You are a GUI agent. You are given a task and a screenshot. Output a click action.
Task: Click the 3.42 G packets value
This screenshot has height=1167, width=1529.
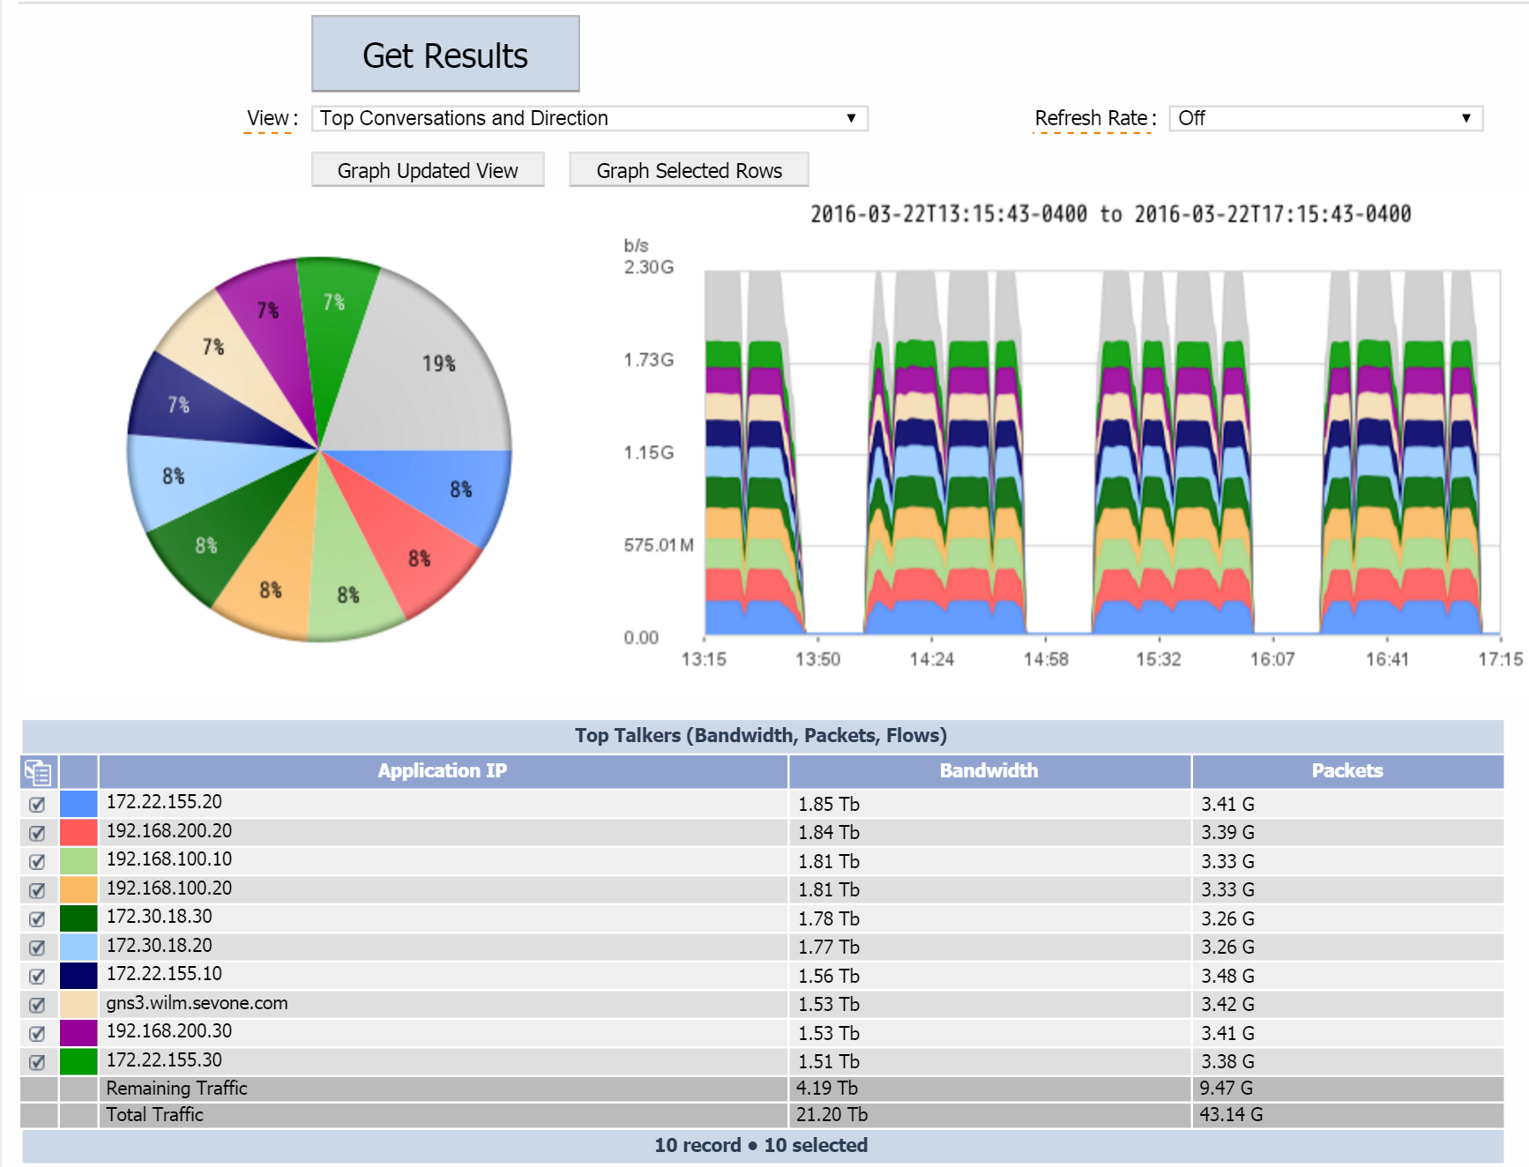(1227, 1005)
